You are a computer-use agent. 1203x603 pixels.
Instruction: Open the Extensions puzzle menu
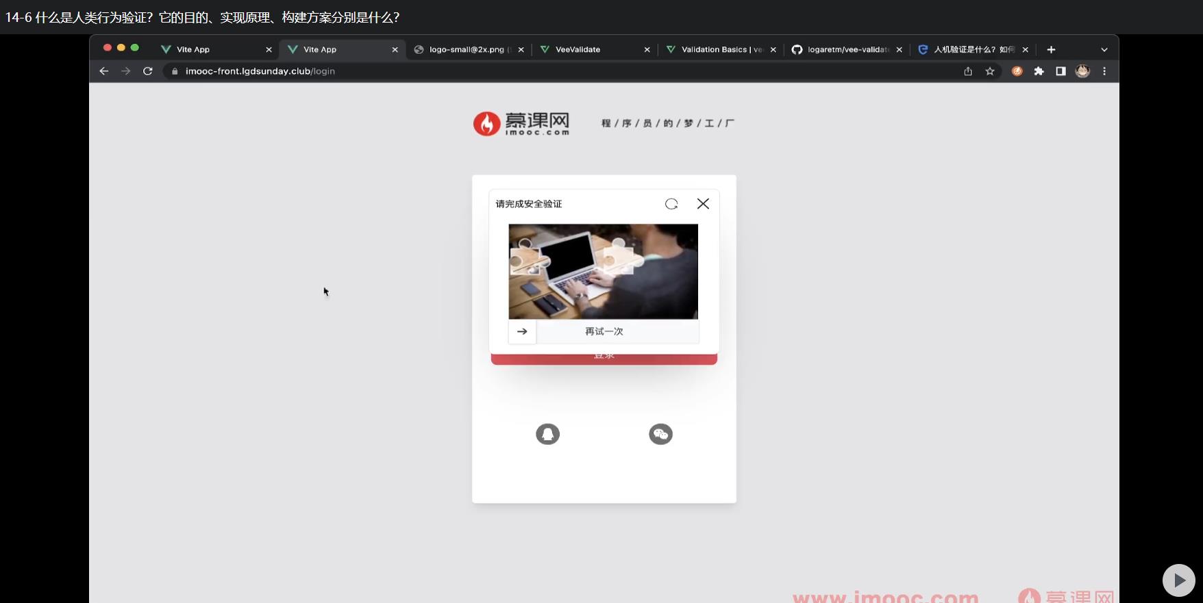point(1039,71)
